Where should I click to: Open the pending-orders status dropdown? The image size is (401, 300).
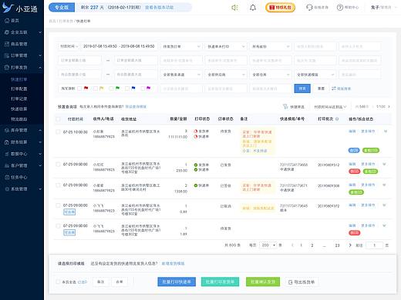point(181,46)
